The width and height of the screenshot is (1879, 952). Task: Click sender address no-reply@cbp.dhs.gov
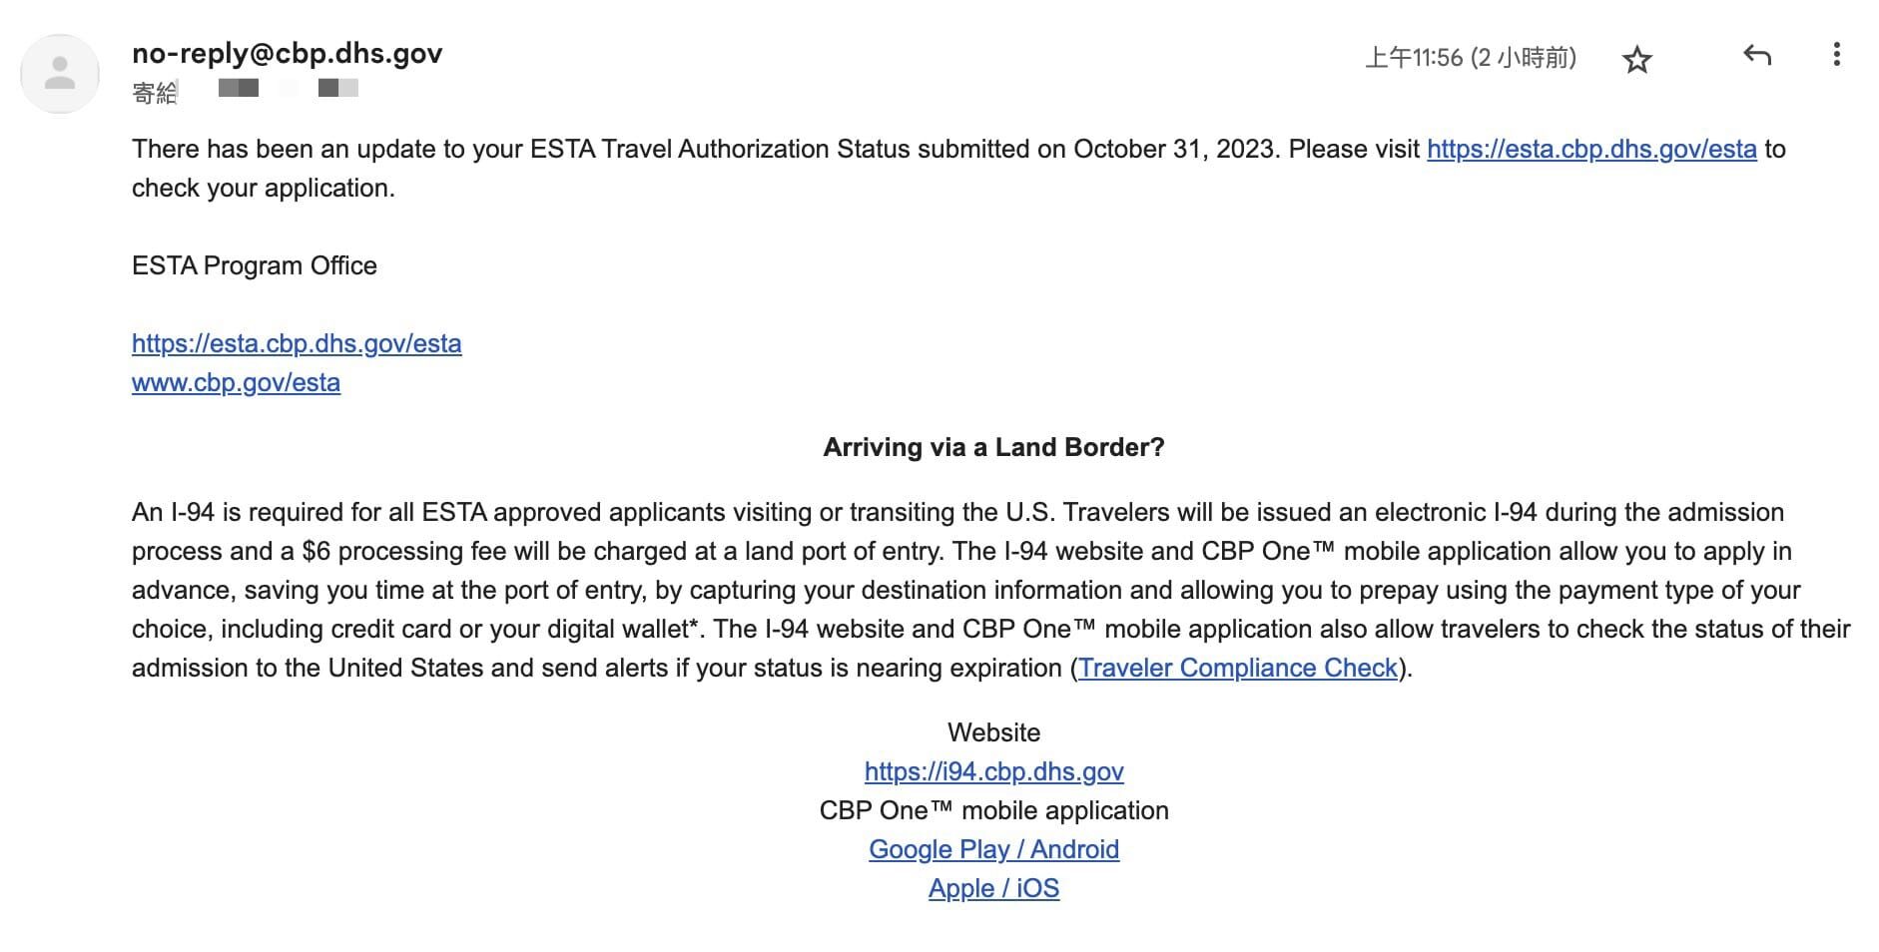click(287, 53)
